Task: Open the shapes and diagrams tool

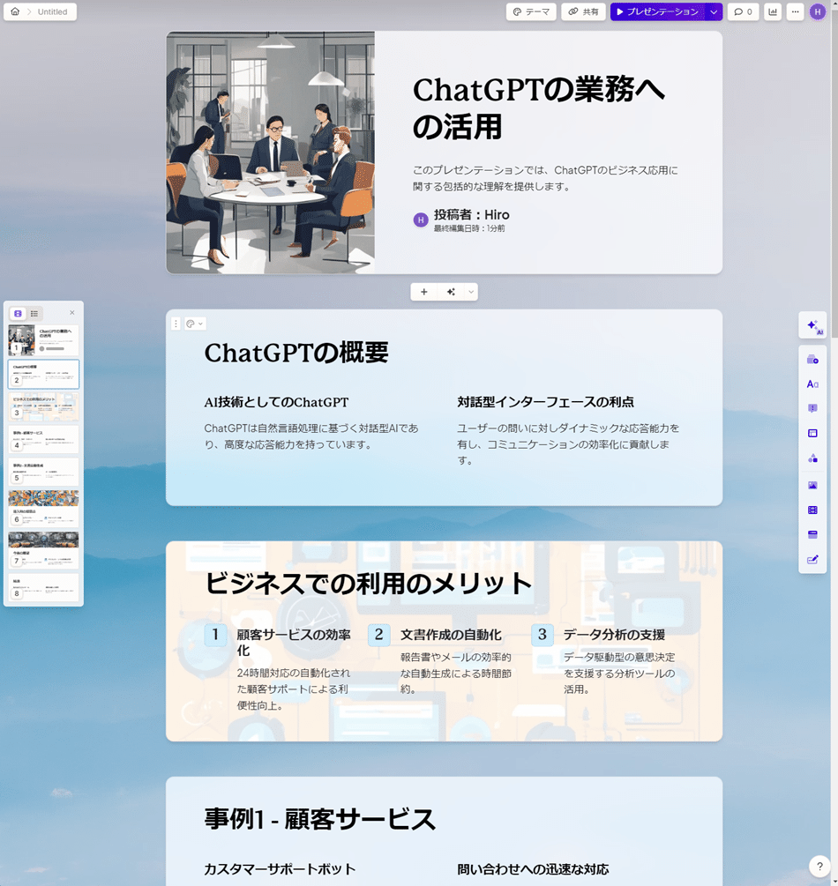Action: [812, 458]
